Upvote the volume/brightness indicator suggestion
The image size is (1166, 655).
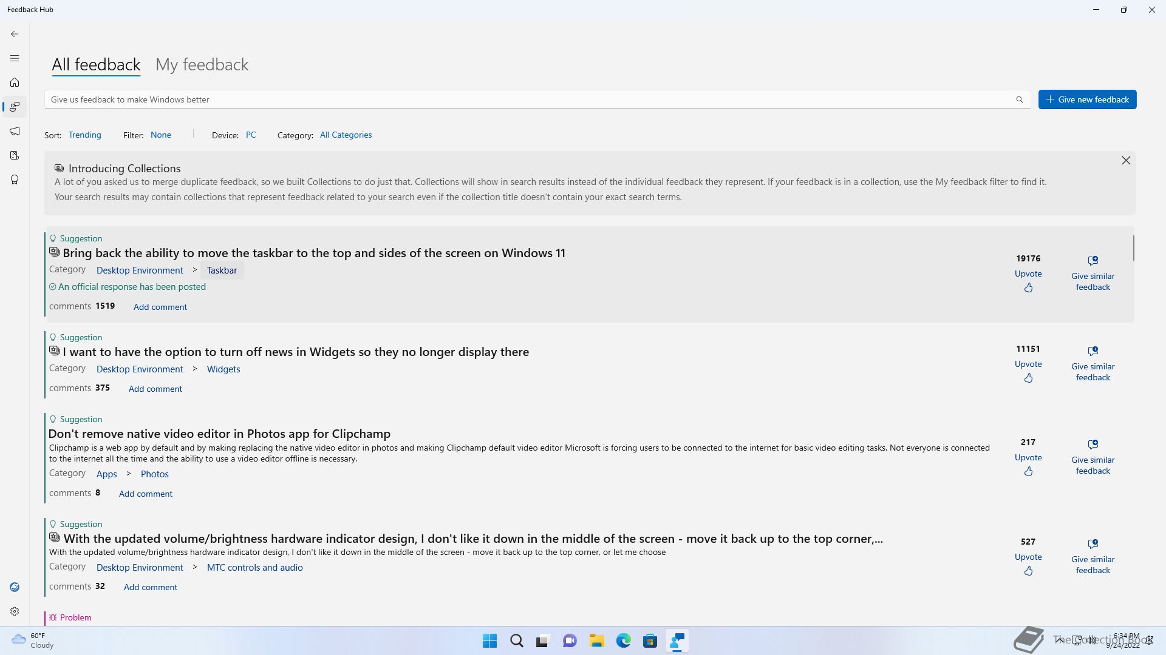coord(1028,571)
